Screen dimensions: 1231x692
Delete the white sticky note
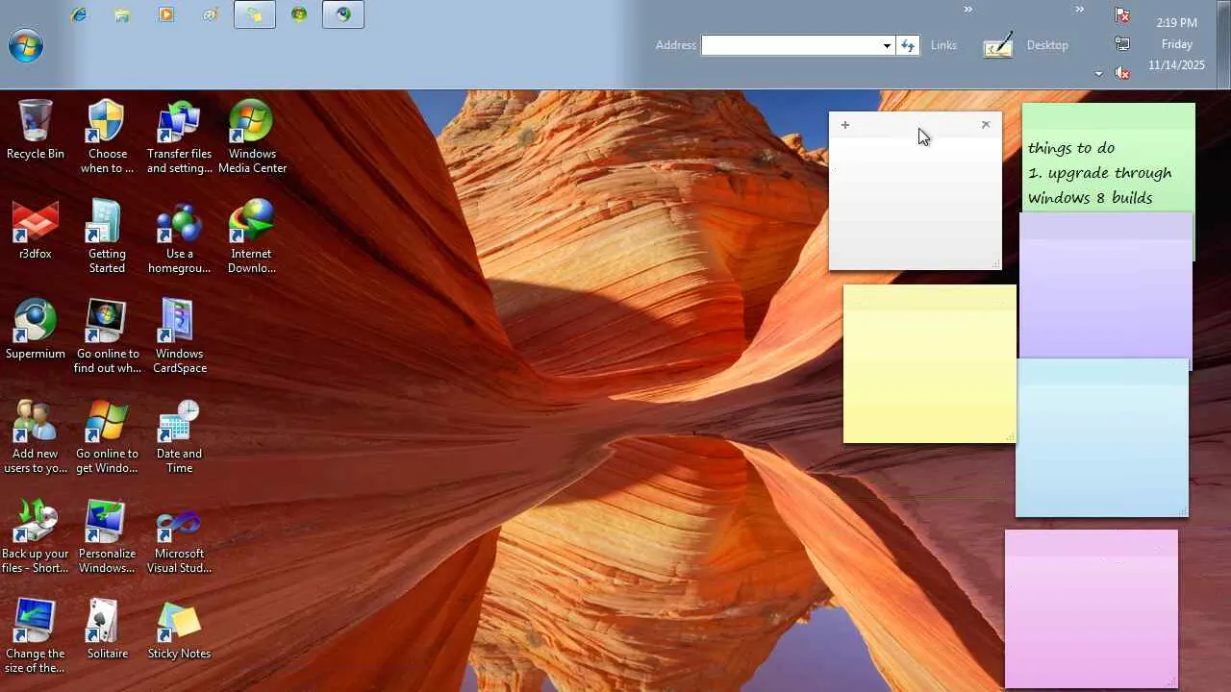click(986, 125)
